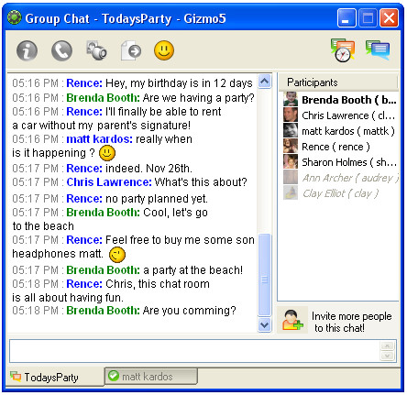Click matt kardos avatar in participants
The height and width of the screenshot is (395, 407).
coord(291,130)
